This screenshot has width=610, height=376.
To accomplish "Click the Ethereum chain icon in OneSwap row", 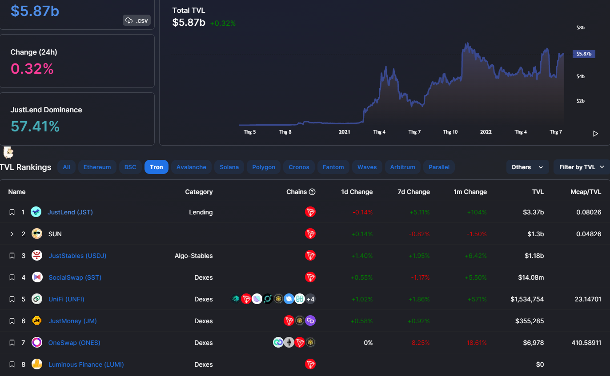I will click(289, 343).
